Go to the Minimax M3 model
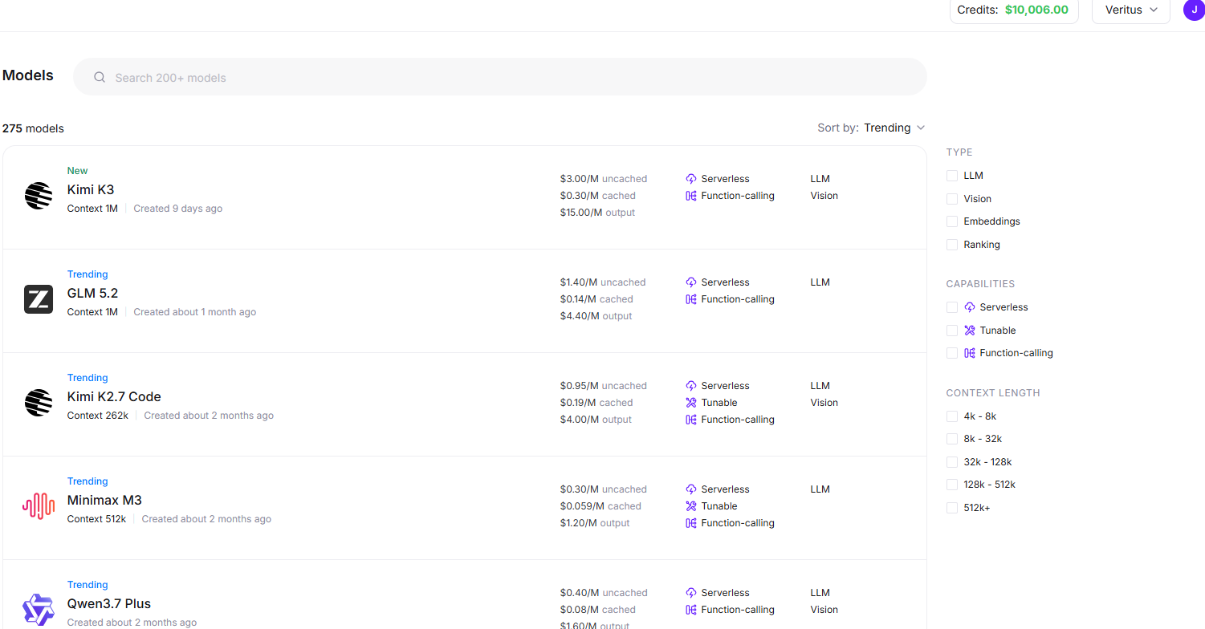Viewport: 1205px width, 629px height. [104, 501]
